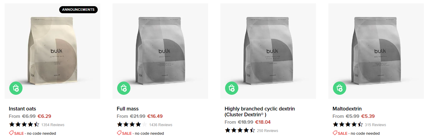Click the Full mass sale tag icon
Screen dimensions: 435x136
119,133
